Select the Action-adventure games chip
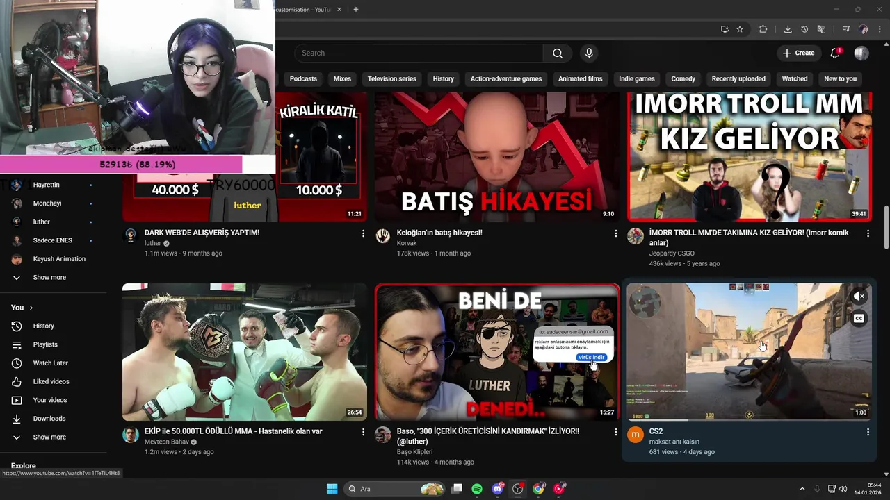 [x=505, y=78]
